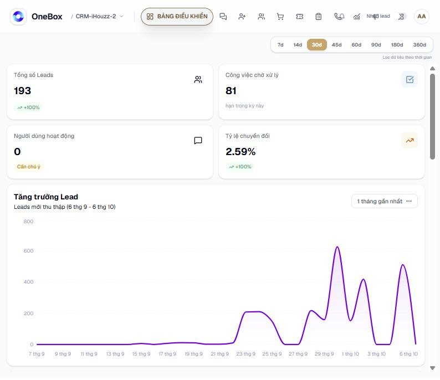Open the customers people icon in navbar
Screen dimensions: 440x380
tap(261, 17)
